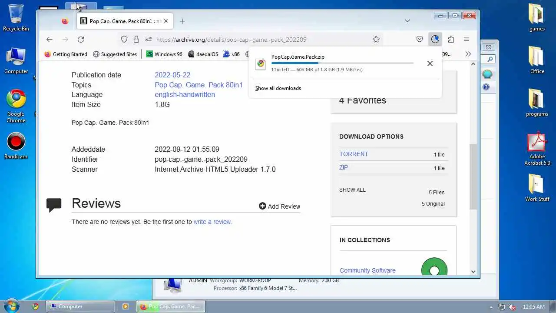Follow the write a review link
The width and height of the screenshot is (556, 313).
(x=213, y=222)
